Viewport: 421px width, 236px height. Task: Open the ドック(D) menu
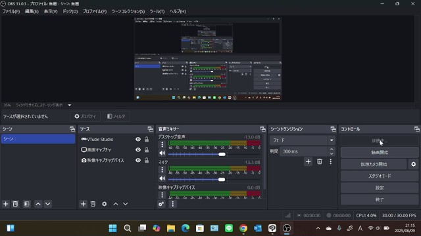pyautogui.click(x=70, y=11)
